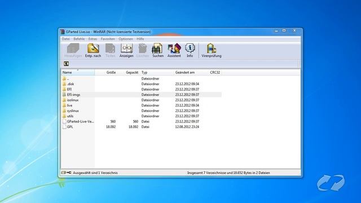The height and width of the screenshot is (203, 361).
Task: Open the Optionen menu
Action: tap(126, 39)
